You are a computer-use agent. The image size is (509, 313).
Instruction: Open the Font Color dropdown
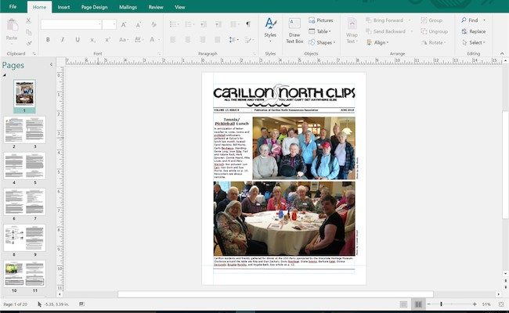[x=153, y=40]
